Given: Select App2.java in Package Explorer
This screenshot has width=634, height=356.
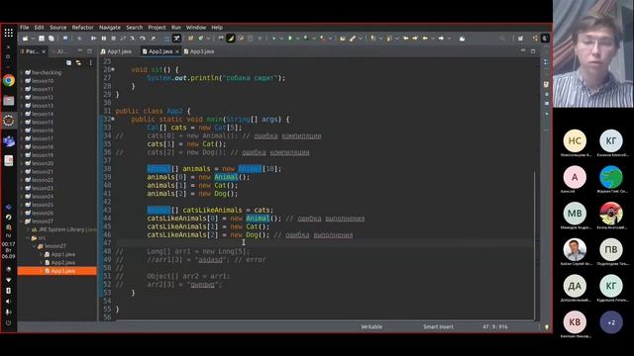Looking at the screenshot, I should 59,262.
